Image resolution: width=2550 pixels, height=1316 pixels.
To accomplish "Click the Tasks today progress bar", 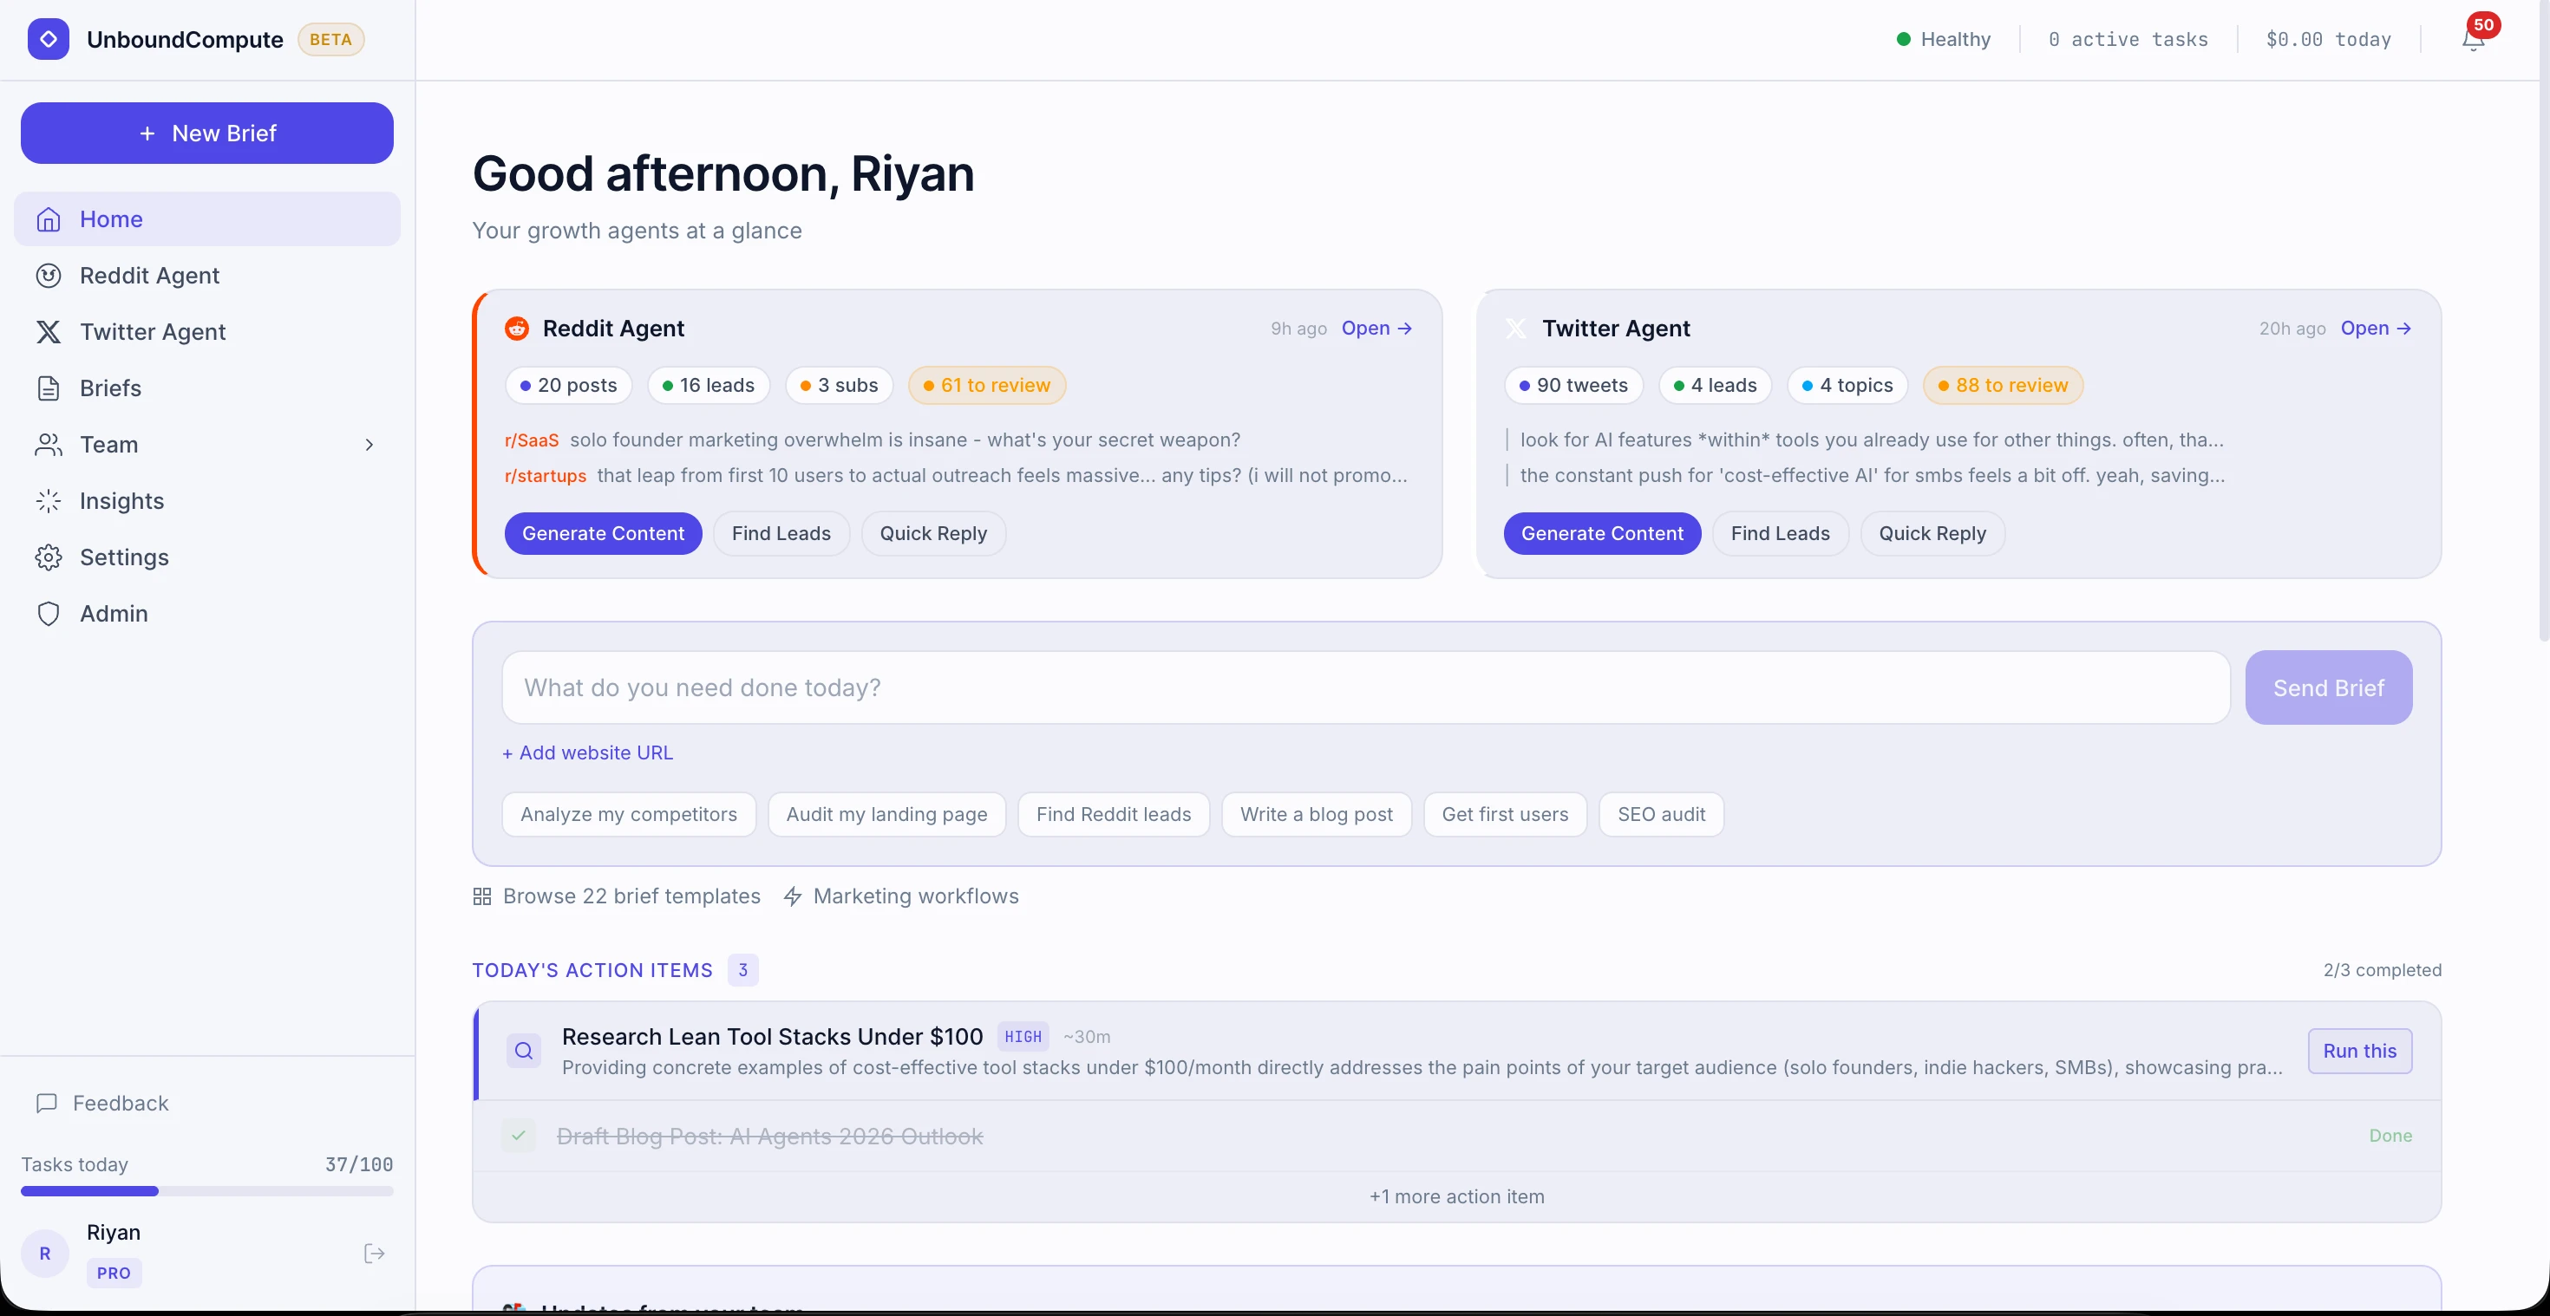I will click(x=207, y=1191).
